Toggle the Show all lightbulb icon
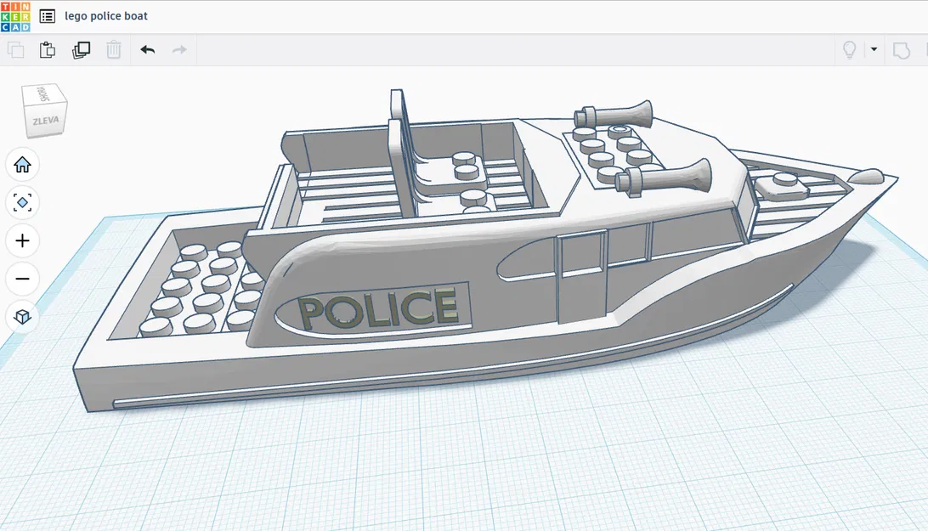 [x=849, y=50]
